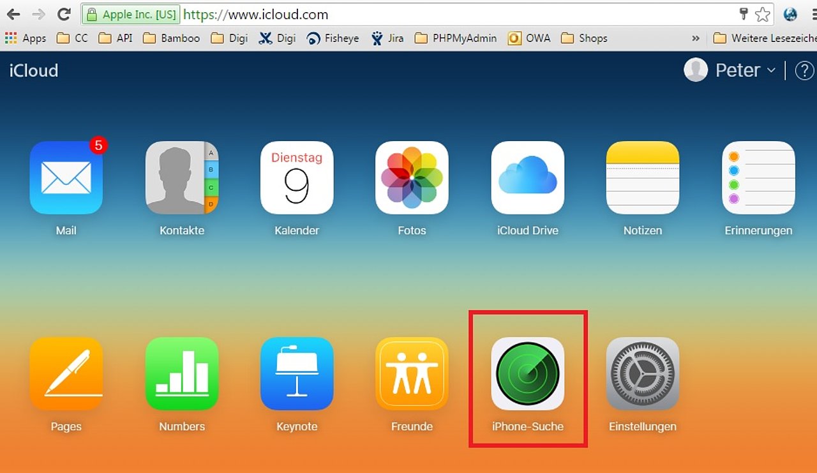Open the OWA bookmark

point(529,38)
